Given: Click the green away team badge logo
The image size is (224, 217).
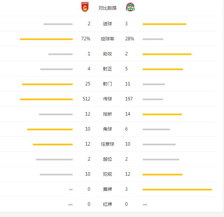Looking at the screenshot, I should coord(130,7).
